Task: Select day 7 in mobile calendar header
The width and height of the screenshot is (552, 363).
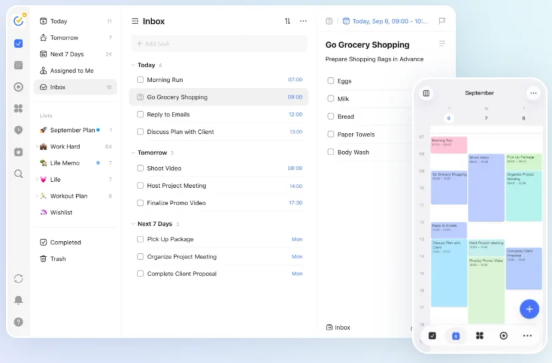Action: 486,118
